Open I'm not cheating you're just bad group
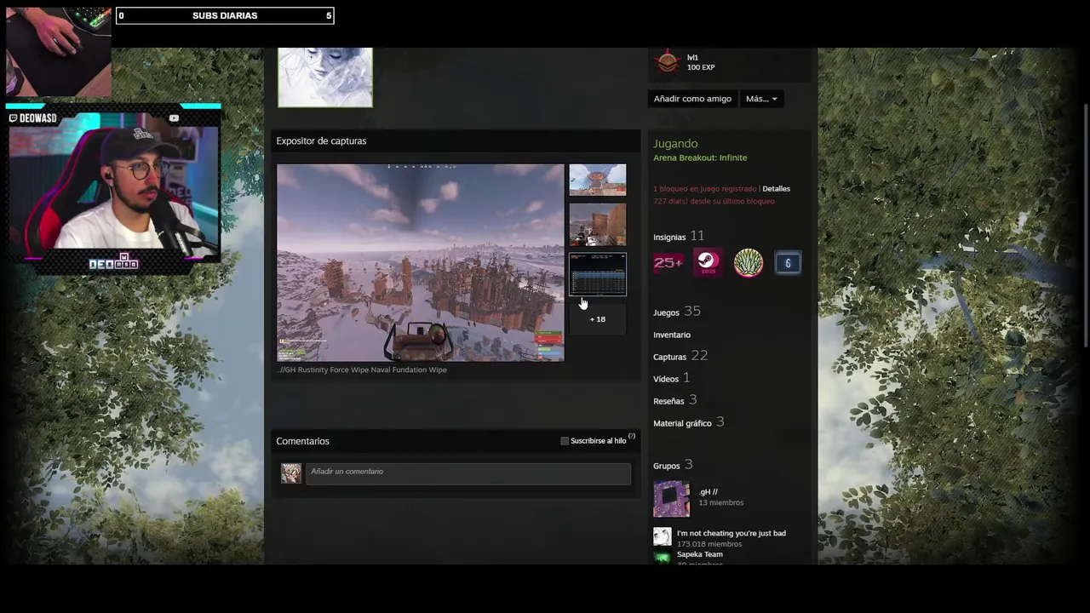Viewport: 1090px width, 613px height. [731, 533]
